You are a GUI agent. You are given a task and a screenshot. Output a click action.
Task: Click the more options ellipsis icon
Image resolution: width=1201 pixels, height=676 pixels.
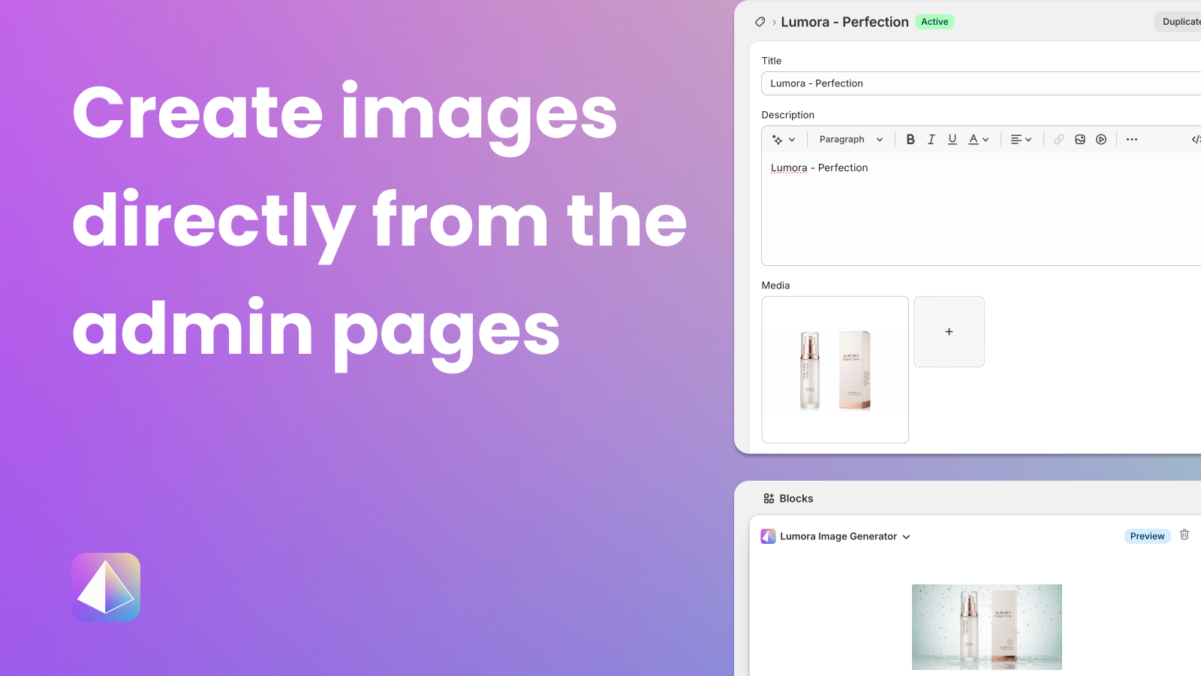[x=1131, y=139]
